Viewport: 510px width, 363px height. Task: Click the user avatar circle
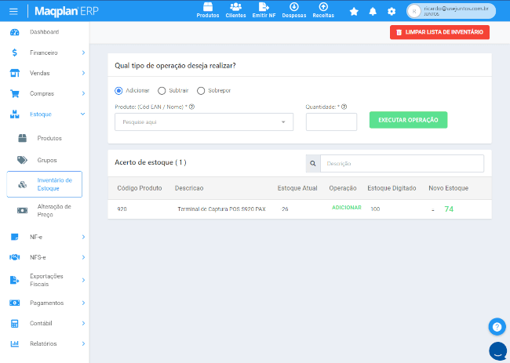[414, 12]
